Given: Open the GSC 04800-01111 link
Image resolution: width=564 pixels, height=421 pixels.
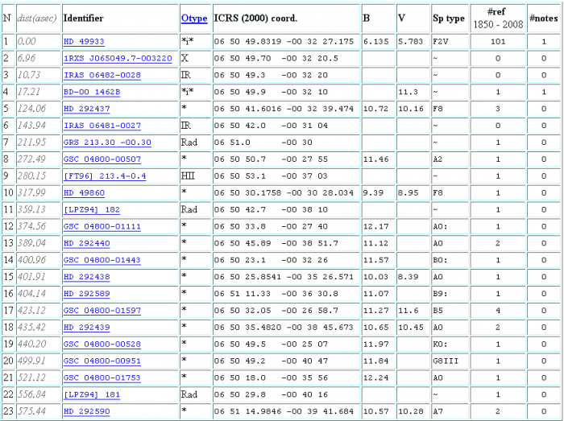Looking at the screenshot, I should point(102,227).
